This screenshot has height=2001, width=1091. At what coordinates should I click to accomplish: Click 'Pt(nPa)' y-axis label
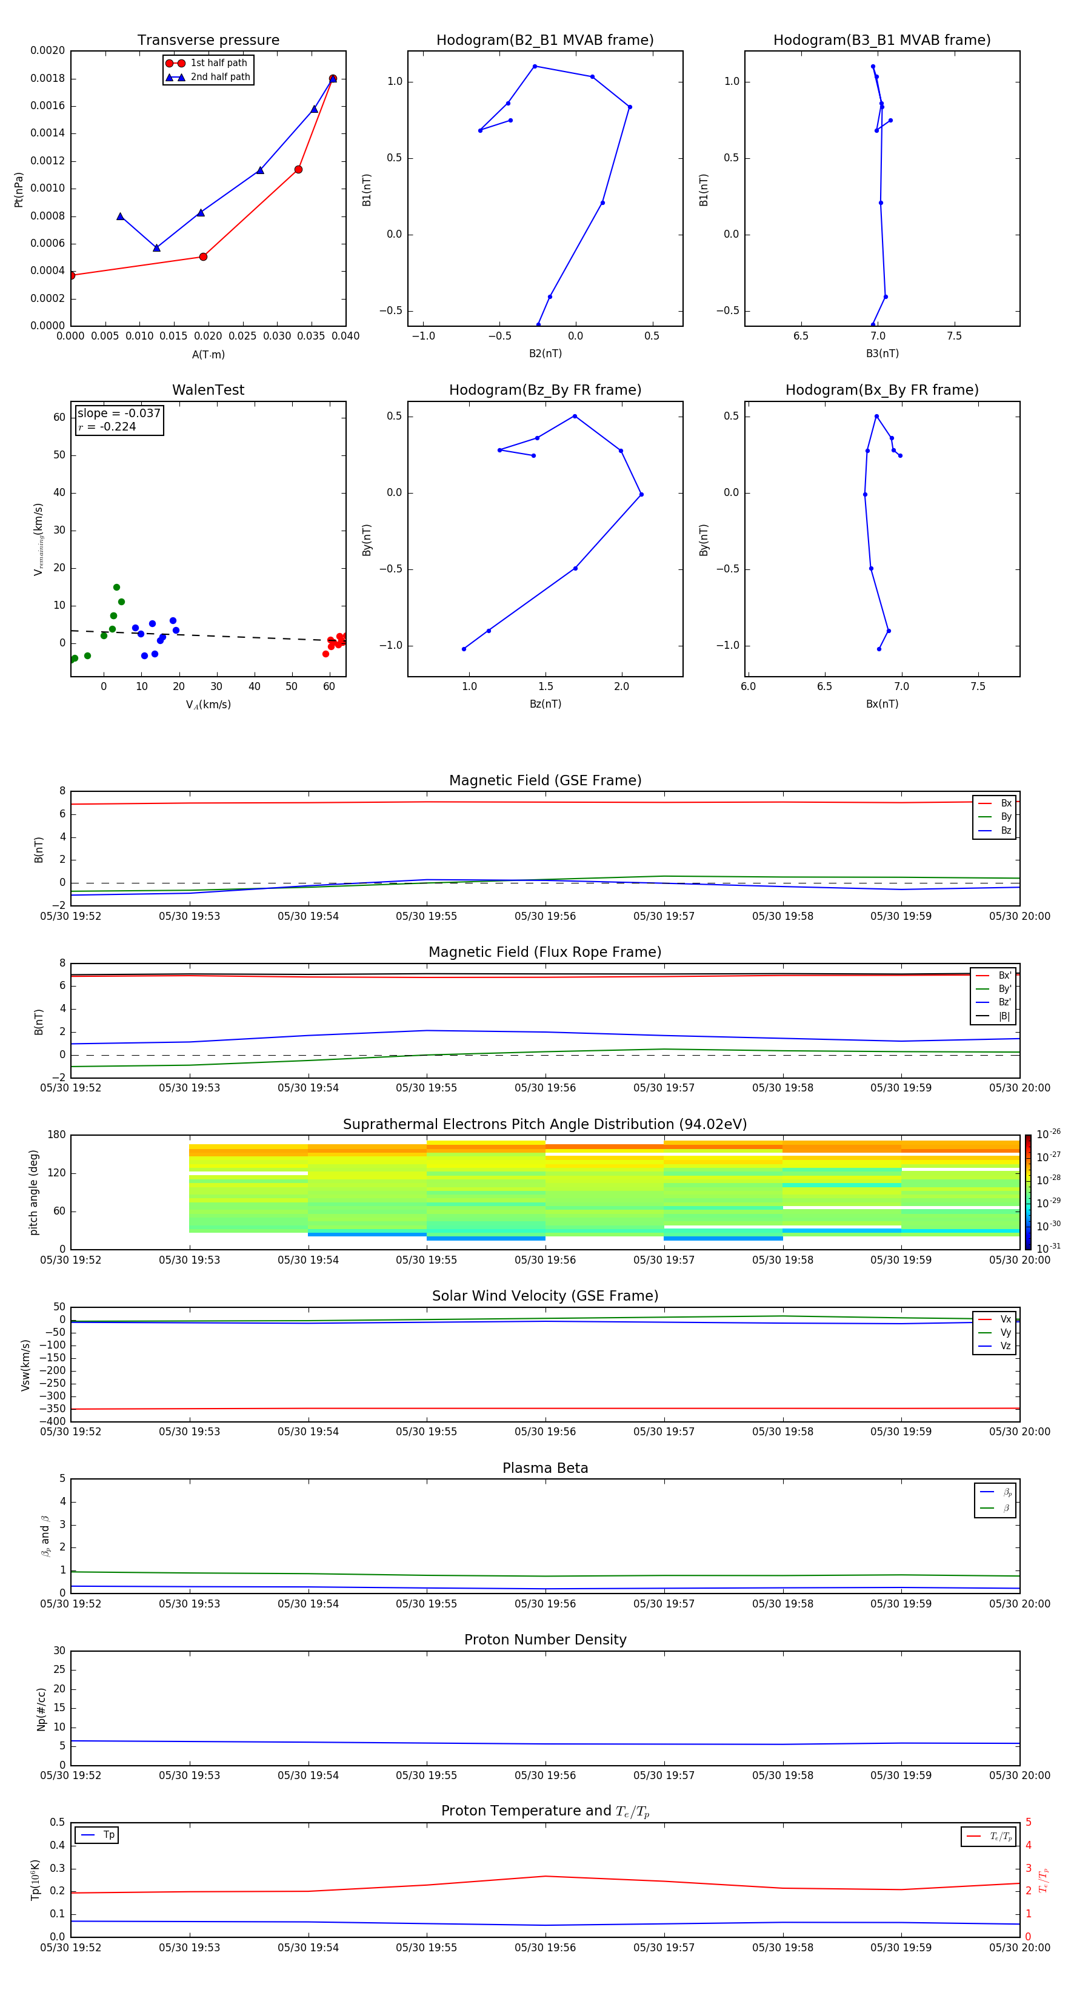(19, 190)
